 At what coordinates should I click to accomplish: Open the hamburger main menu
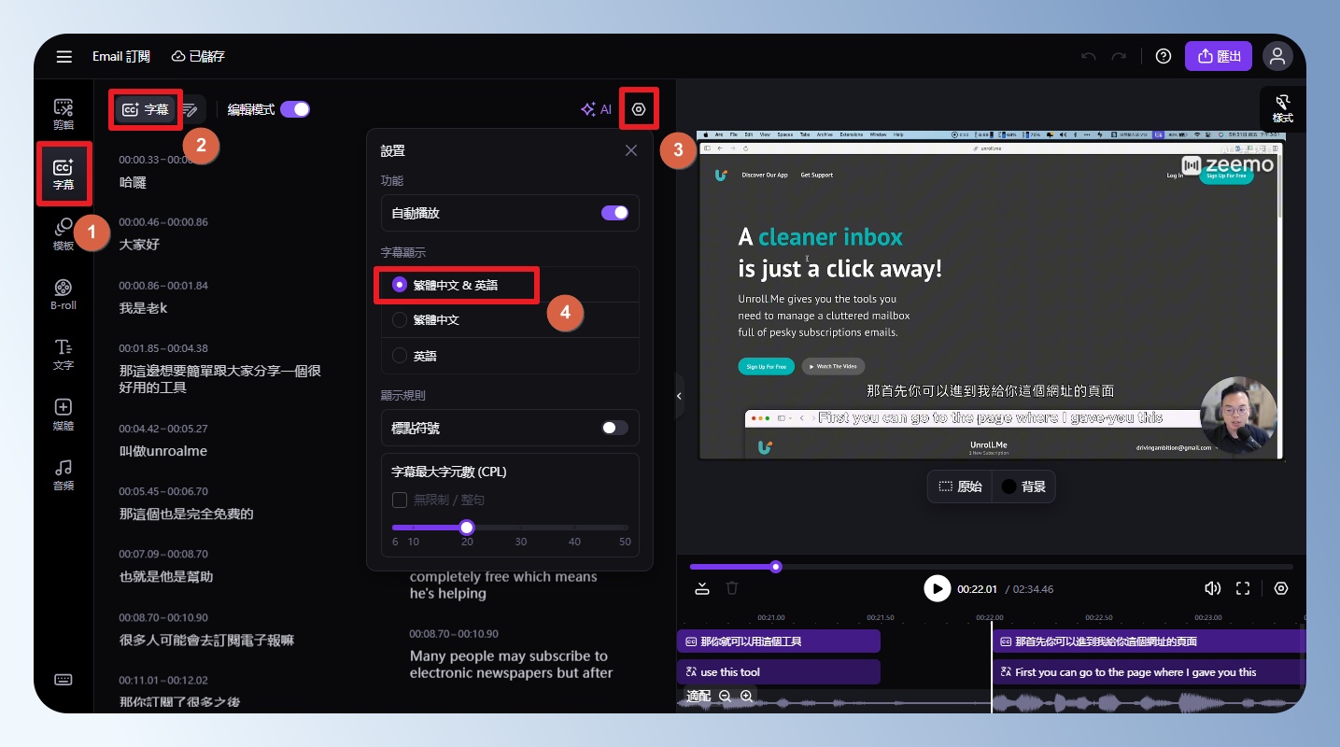click(64, 56)
